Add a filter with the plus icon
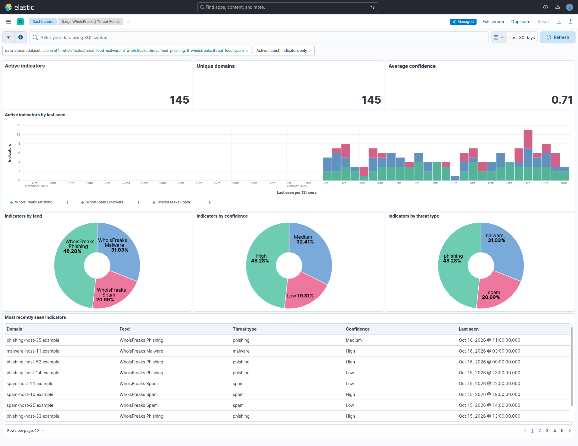The height and width of the screenshot is (446, 578). click(x=20, y=37)
